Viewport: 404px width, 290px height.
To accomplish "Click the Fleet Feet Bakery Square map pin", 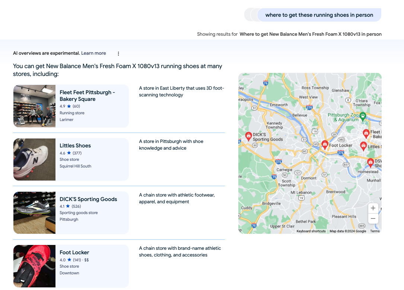I will pos(366,134).
